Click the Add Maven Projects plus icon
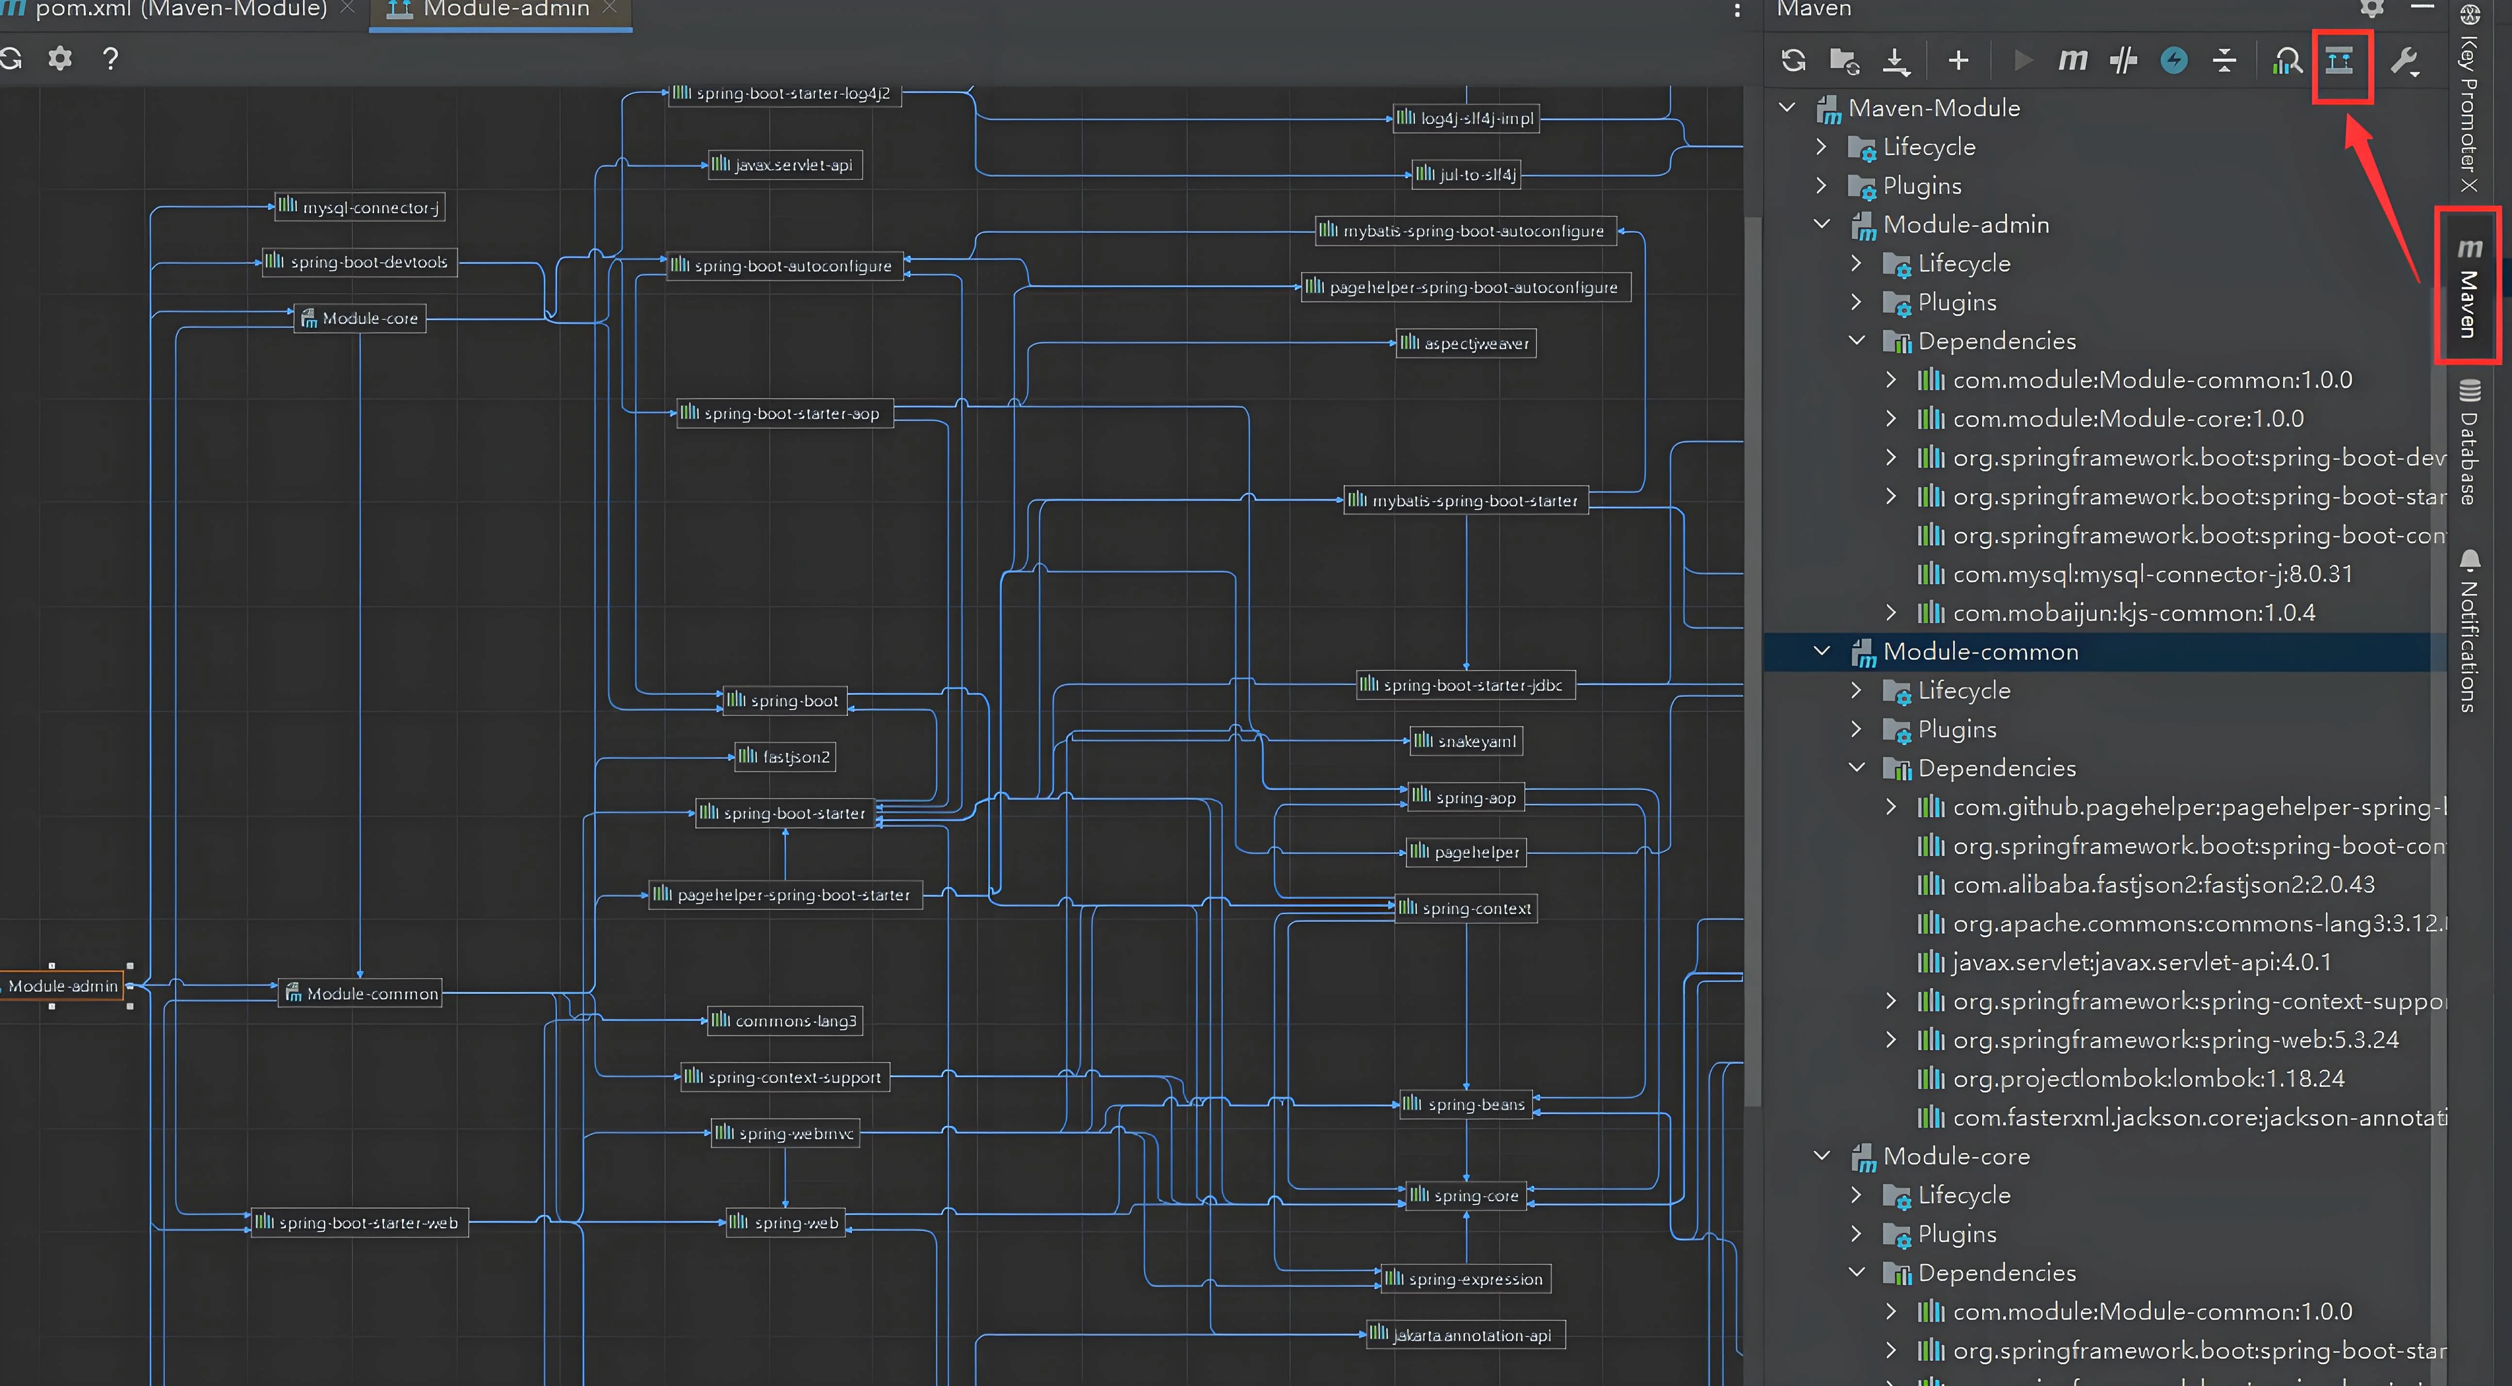Viewport: 2512px width, 1386px height. point(1958,61)
